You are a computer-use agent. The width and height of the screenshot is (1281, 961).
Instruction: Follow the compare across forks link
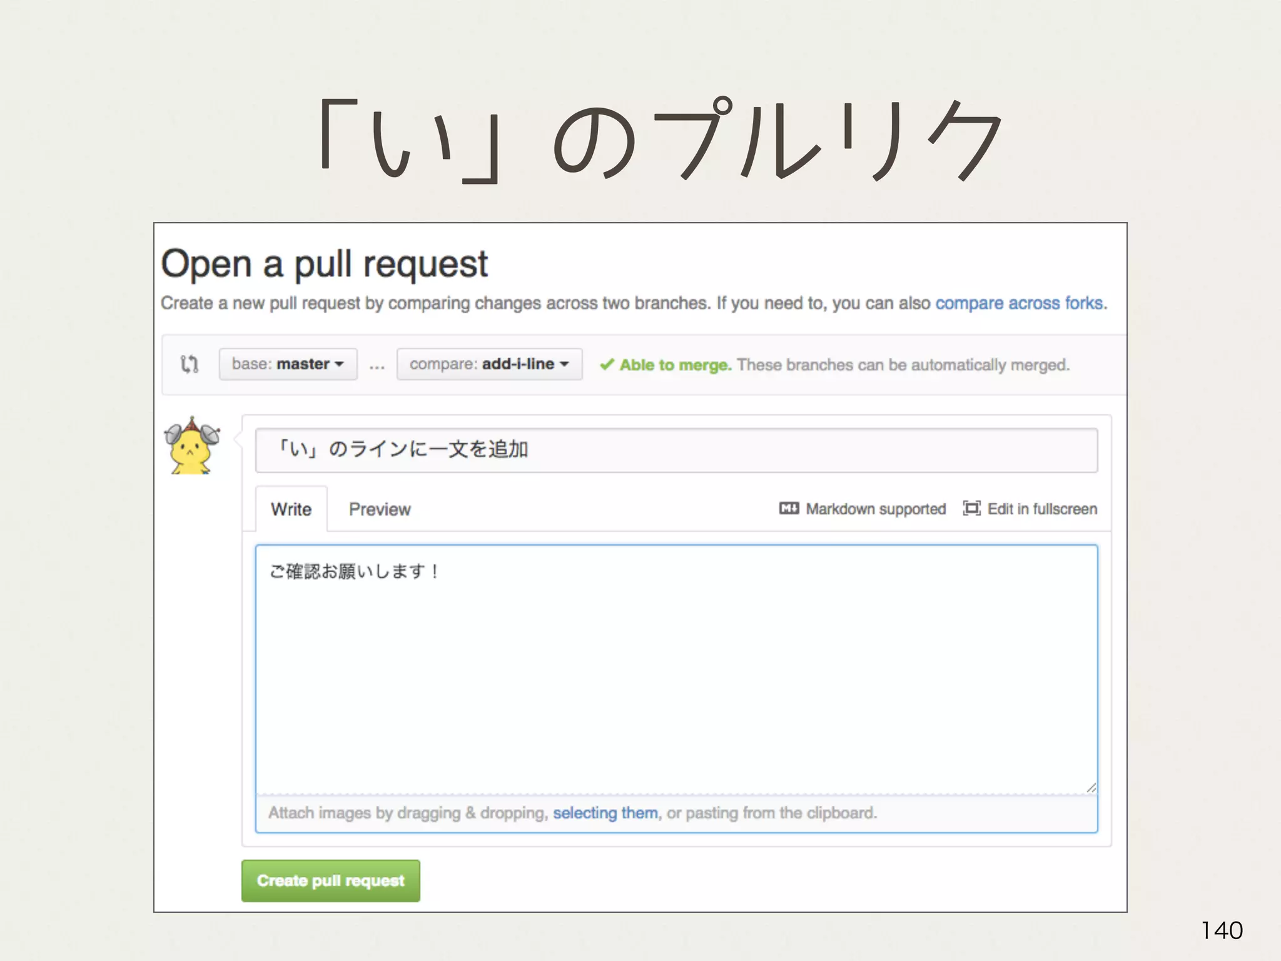tap(1020, 303)
